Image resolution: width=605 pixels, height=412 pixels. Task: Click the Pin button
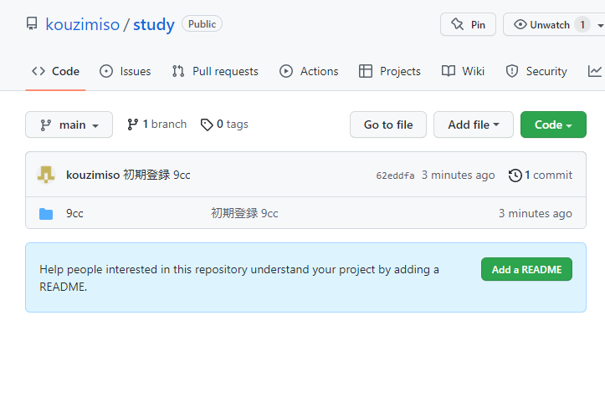pos(468,24)
